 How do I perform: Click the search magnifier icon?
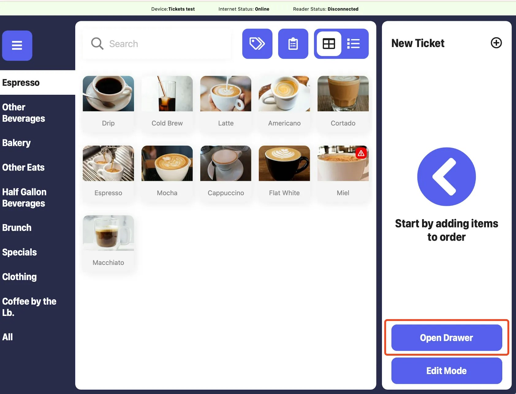coord(97,44)
